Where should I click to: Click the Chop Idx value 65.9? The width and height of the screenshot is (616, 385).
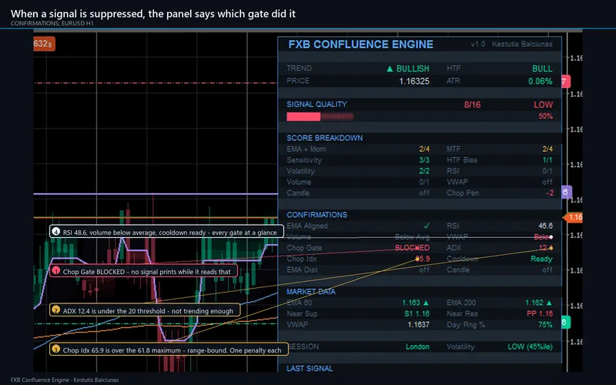click(422, 259)
